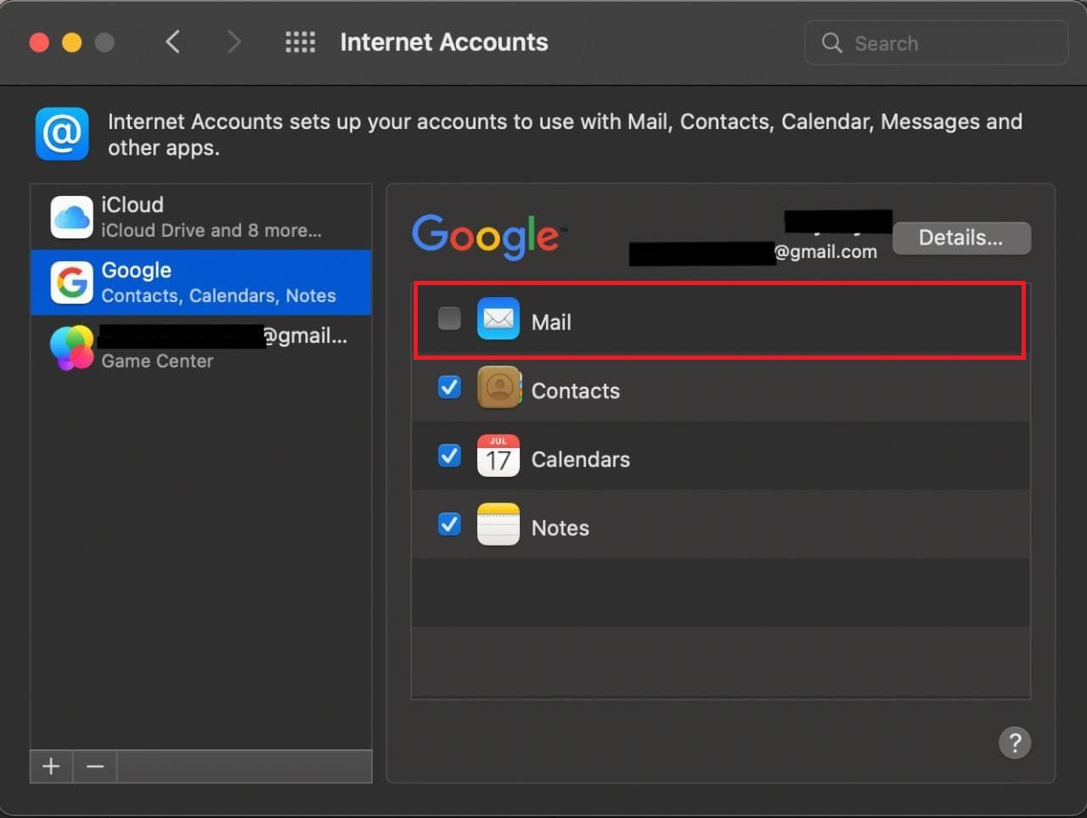
Task: Click the @gmail.com address text
Action: pos(825,252)
